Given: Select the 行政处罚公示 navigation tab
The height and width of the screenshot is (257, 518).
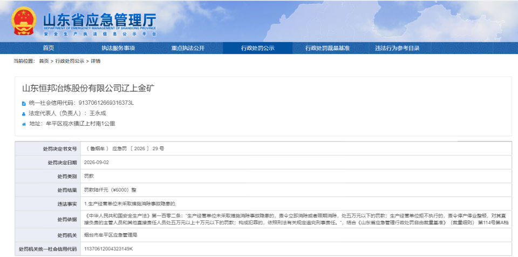Looking at the screenshot, I should click(258, 48).
